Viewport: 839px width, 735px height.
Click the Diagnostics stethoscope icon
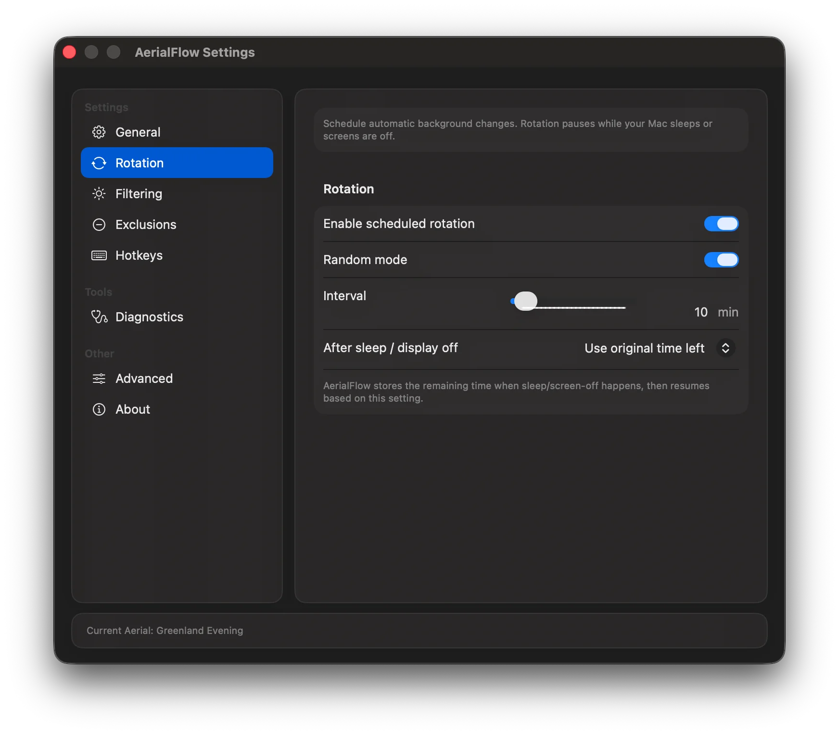tap(99, 317)
